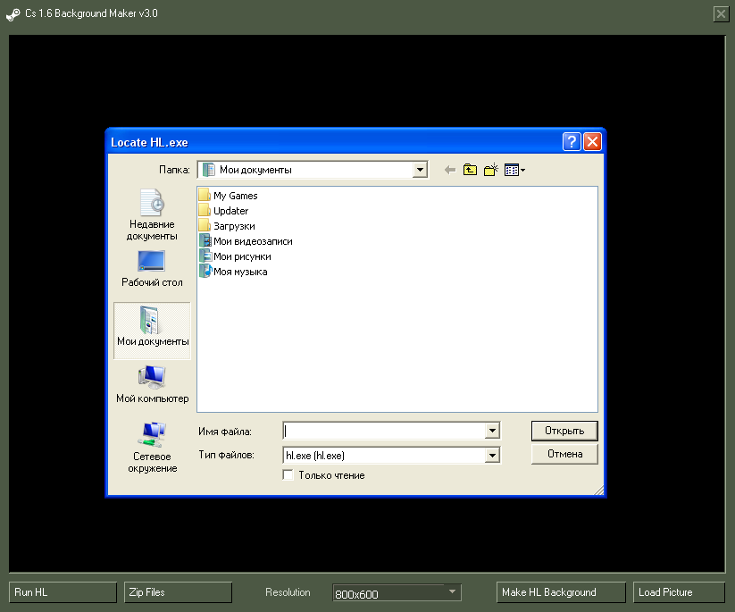Screen dimensions: 735x612
Task: Open Сетевое окружение in the places bar
Action: coord(153,448)
